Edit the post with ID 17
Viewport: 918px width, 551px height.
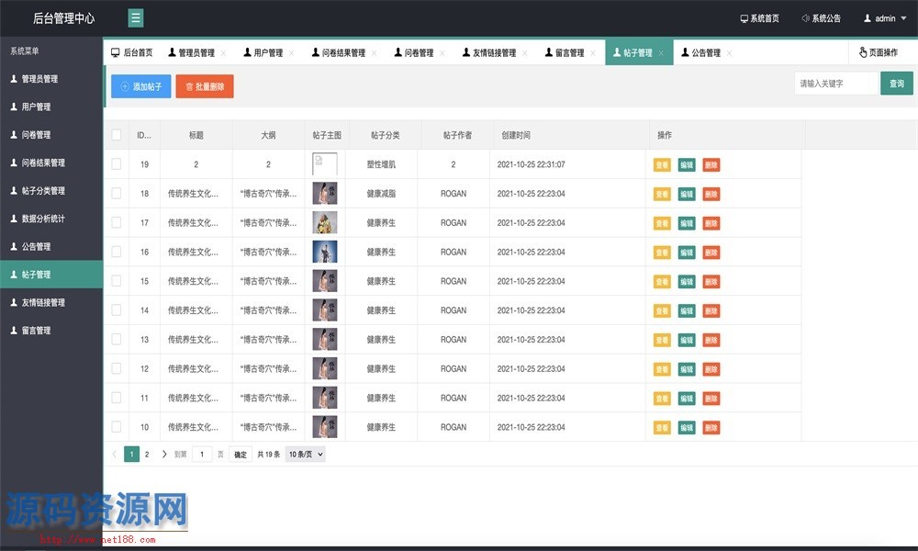[x=687, y=223]
